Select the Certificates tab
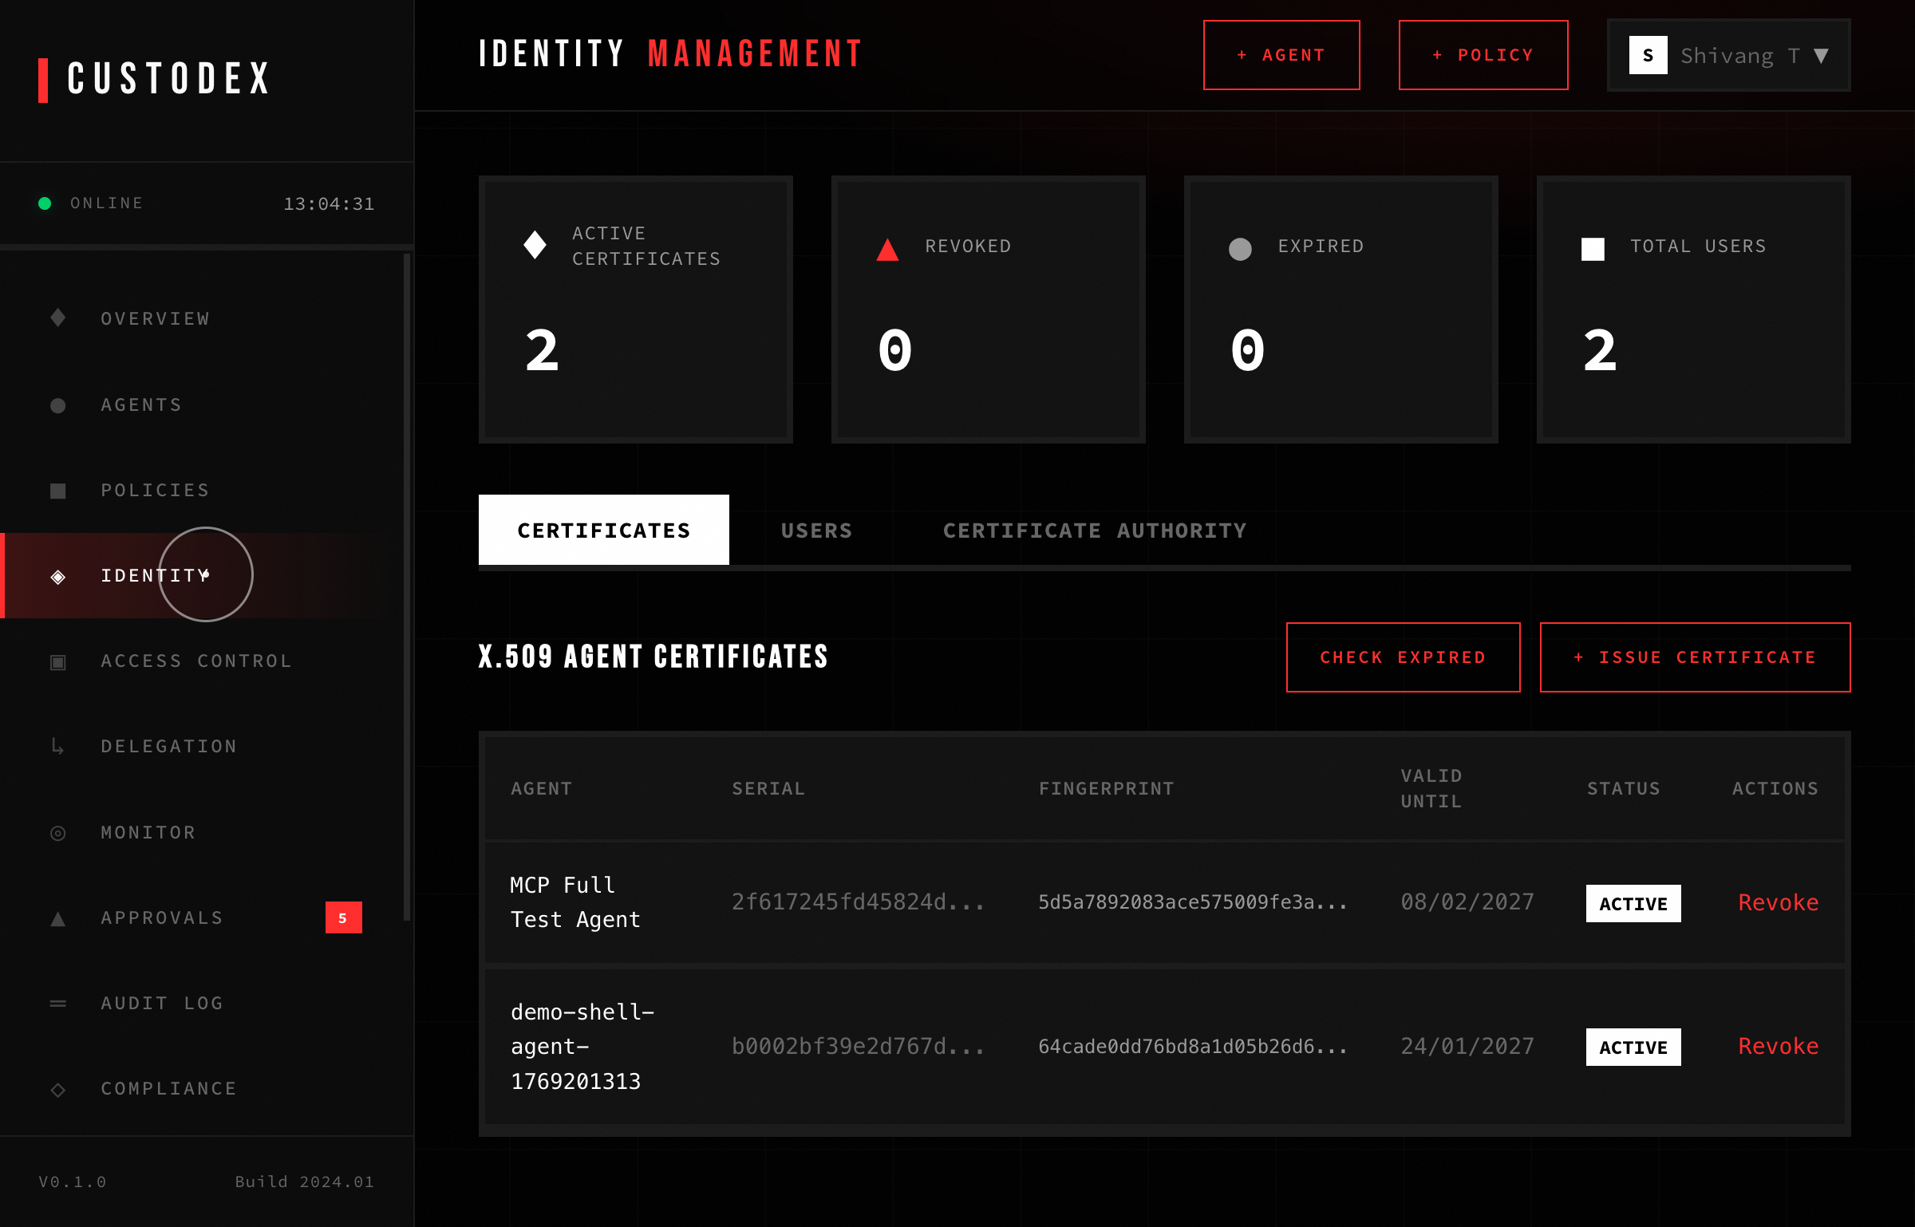 tap(603, 530)
